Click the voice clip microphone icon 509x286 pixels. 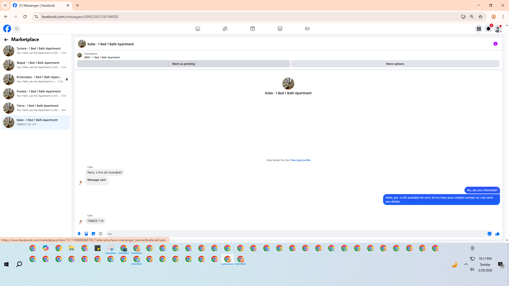(x=79, y=234)
